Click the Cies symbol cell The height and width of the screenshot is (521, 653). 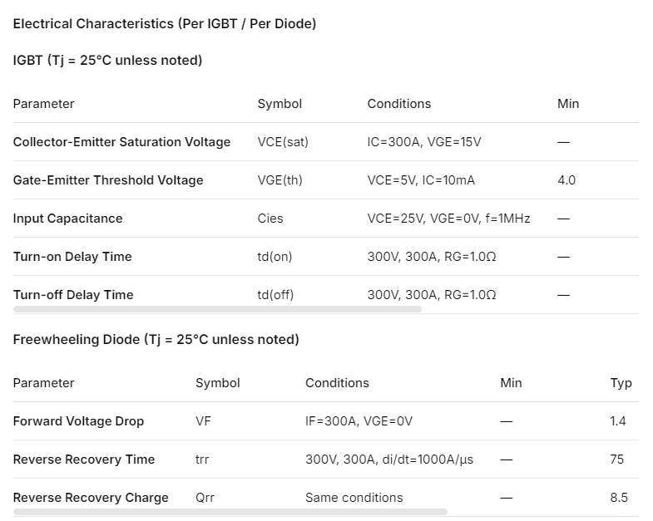pos(270,219)
